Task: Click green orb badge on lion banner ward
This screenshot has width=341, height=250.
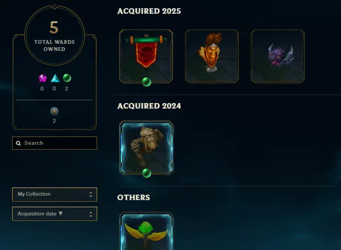Action: click(147, 82)
